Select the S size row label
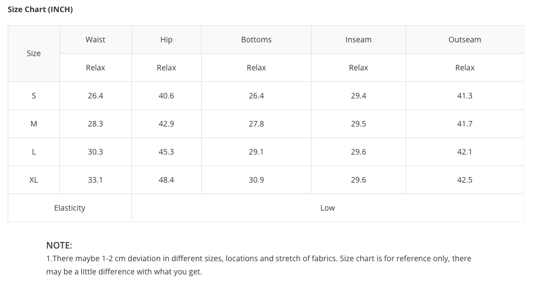The image size is (533, 281). 34,96
